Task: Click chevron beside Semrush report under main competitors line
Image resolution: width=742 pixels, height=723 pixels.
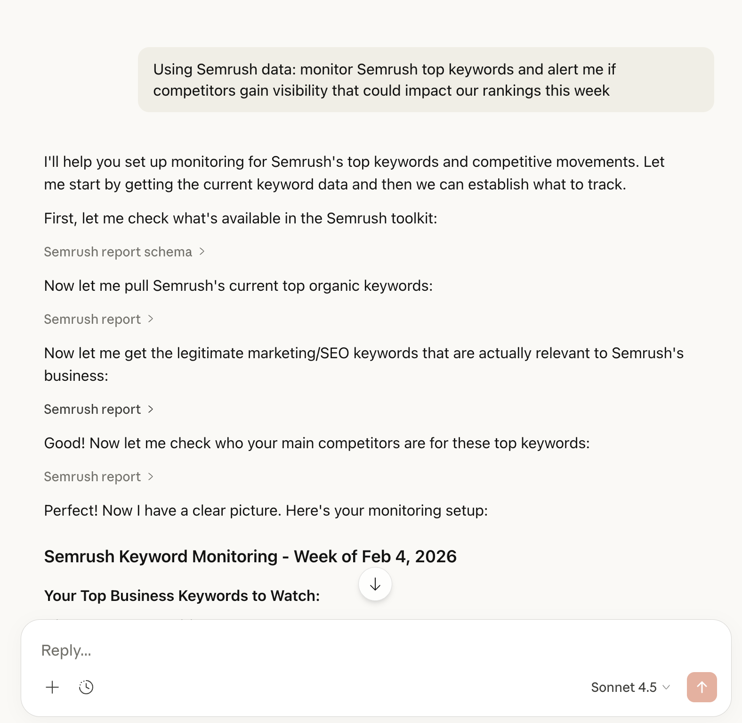Action: tap(151, 477)
